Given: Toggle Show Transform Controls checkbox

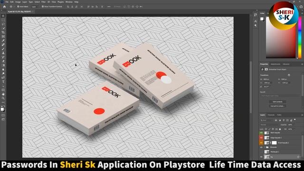Looking at the screenshot, I should tap(43, 7).
